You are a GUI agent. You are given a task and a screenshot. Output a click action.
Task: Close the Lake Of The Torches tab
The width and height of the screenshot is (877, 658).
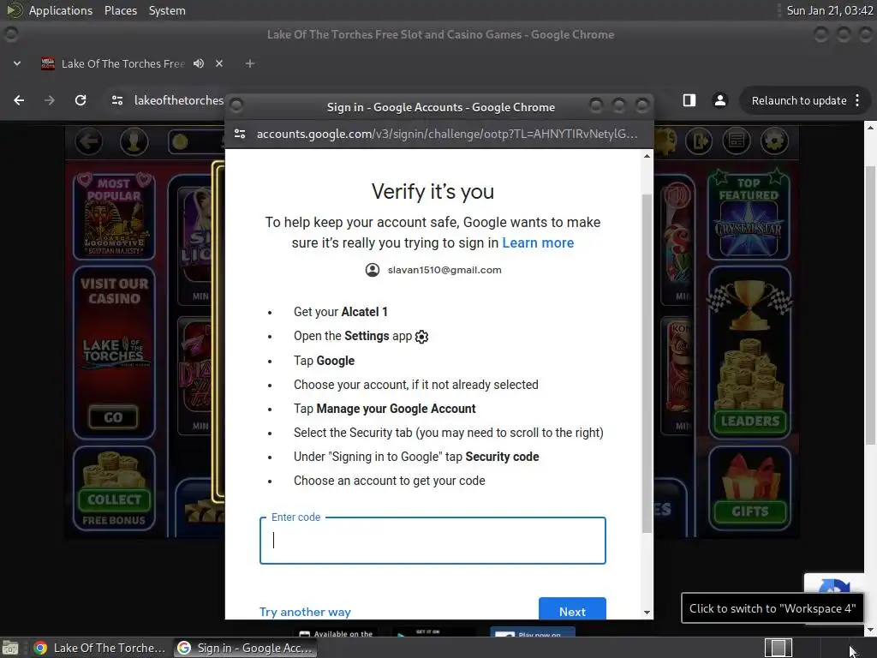coord(219,63)
